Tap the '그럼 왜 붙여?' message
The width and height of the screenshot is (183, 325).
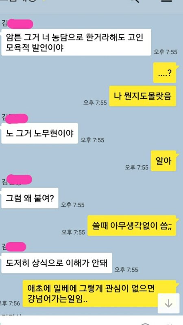tap(30, 198)
